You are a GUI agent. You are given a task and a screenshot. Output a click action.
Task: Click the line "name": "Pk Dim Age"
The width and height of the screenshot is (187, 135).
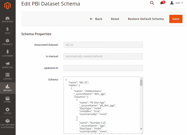point(92,103)
